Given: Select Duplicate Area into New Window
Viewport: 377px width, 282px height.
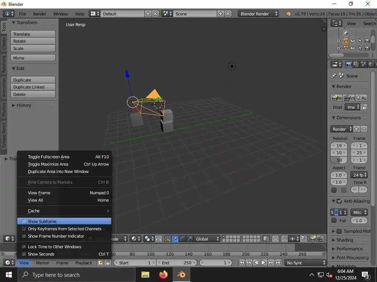Looking at the screenshot, I should (x=64, y=171).
